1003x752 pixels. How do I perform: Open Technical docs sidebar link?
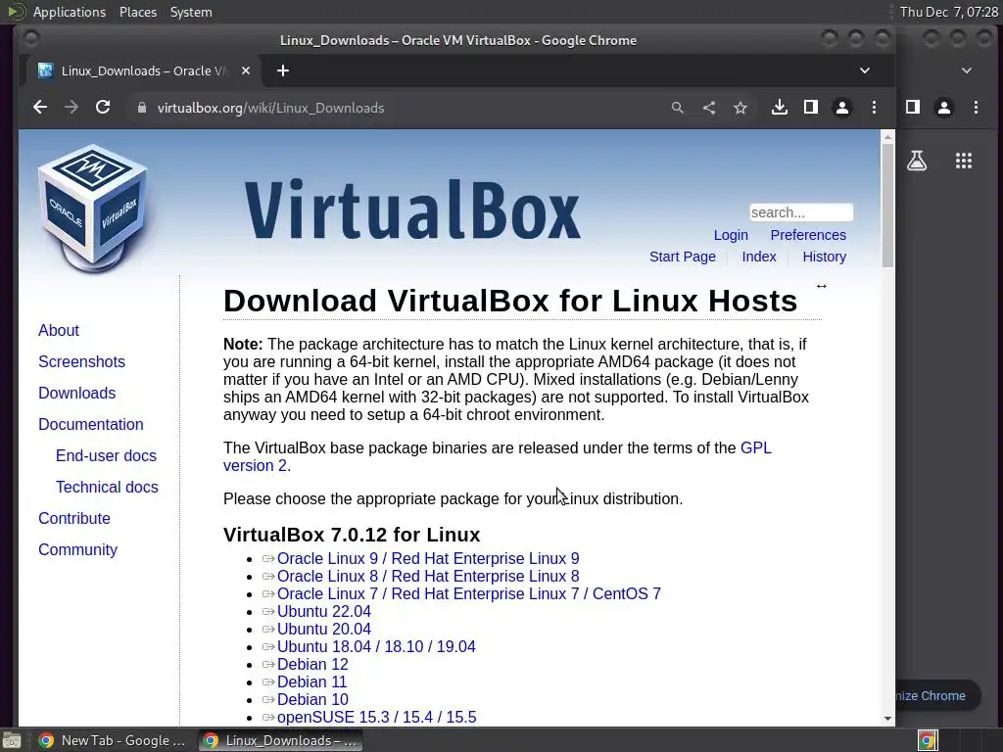(x=107, y=488)
